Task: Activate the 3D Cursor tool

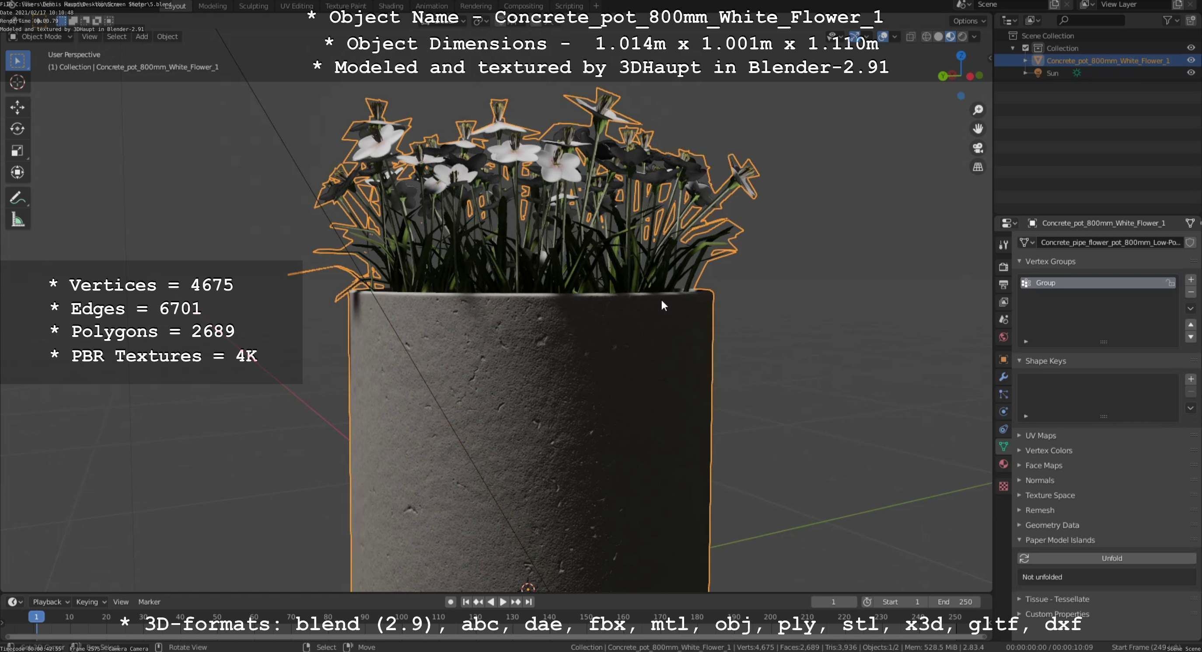Action: [18, 83]
